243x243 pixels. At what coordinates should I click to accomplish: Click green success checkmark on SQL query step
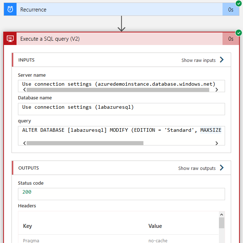pyautogui.click(x=239, y=32)
